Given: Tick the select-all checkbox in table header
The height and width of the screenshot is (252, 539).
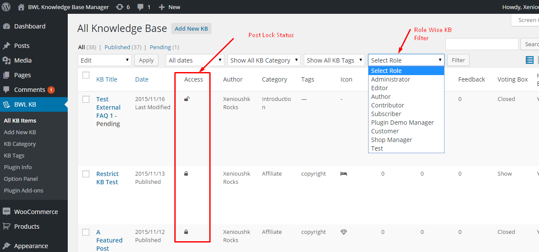Looking at the screenshot, I should (x=86, y=76).
